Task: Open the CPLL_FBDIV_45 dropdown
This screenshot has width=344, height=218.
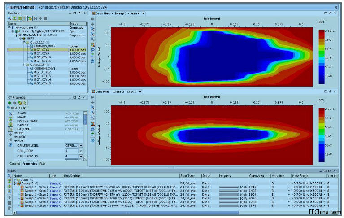Action: point(81,157)
